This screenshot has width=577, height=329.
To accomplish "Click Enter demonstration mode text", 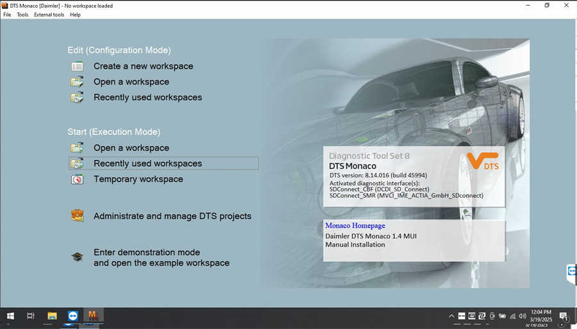I will 147,252.
